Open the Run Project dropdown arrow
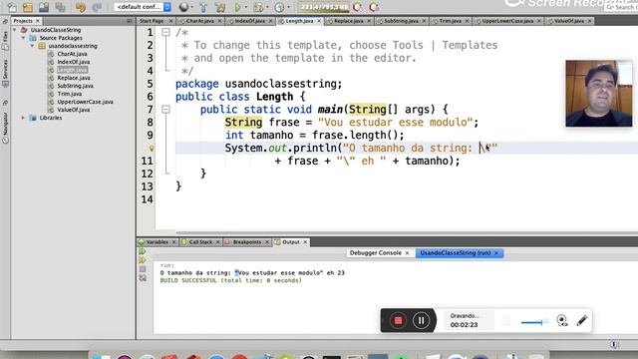638x359 pixels. click(x=246, y=7)
